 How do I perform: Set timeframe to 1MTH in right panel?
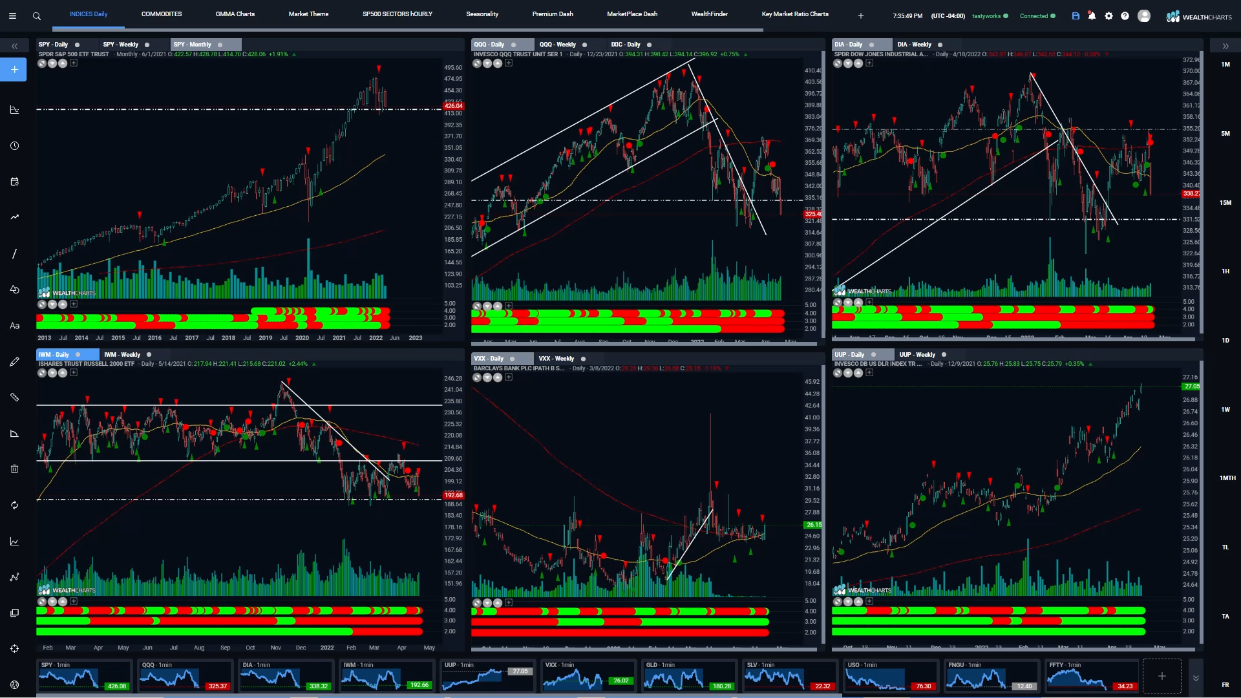(x=1227, y=478)
